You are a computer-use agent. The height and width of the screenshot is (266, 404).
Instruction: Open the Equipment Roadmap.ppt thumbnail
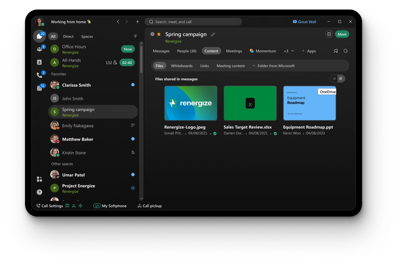[x=310, y=103]
